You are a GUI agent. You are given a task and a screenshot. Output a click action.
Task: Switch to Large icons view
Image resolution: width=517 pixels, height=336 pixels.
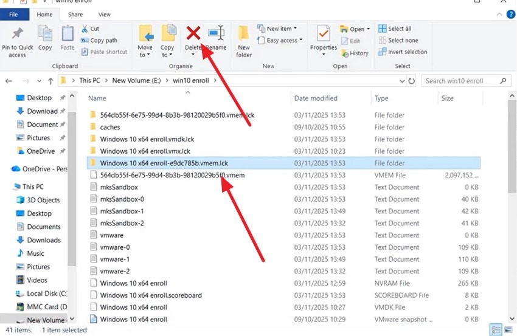508,329
